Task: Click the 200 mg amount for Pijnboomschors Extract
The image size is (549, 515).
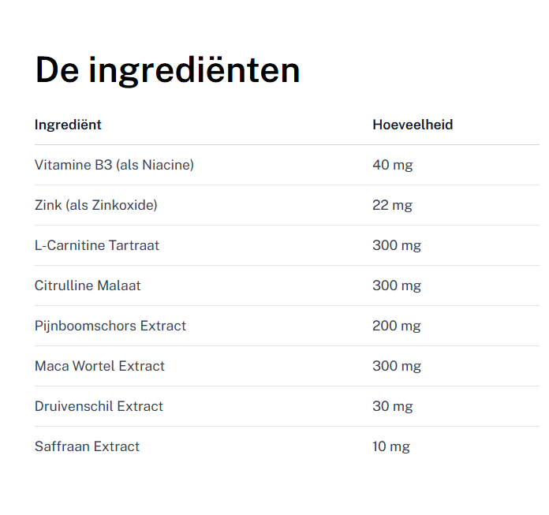Action: pos(397,326)
